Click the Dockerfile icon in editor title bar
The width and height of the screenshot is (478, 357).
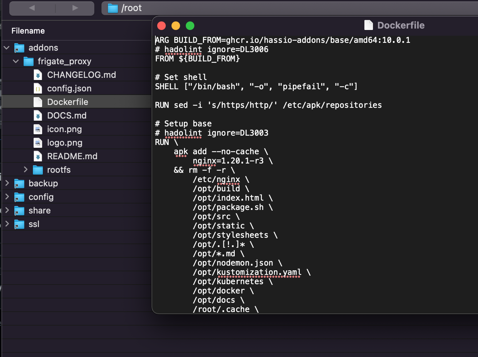pos(368,25)
